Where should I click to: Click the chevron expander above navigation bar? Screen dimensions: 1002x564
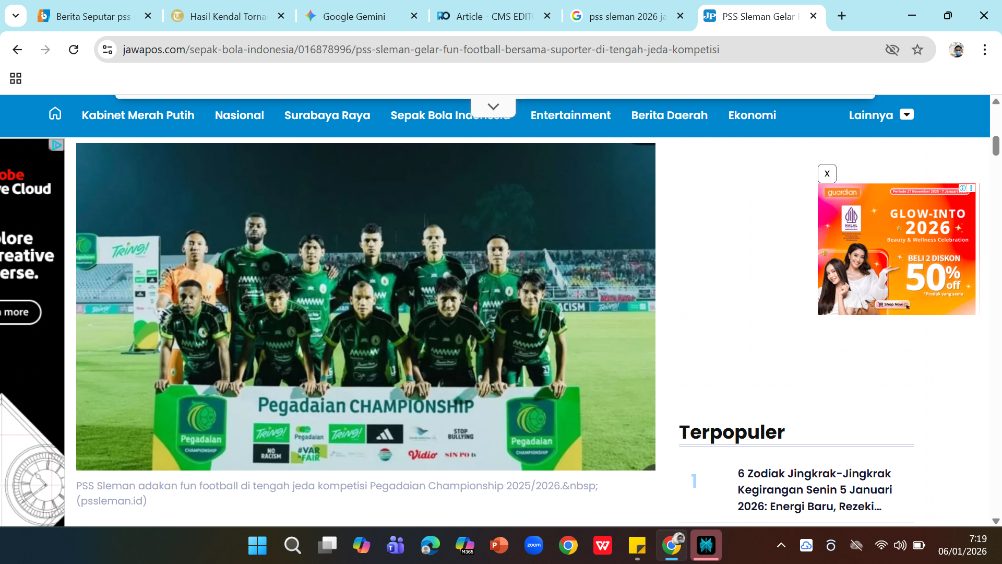click(x=493, y=107)
